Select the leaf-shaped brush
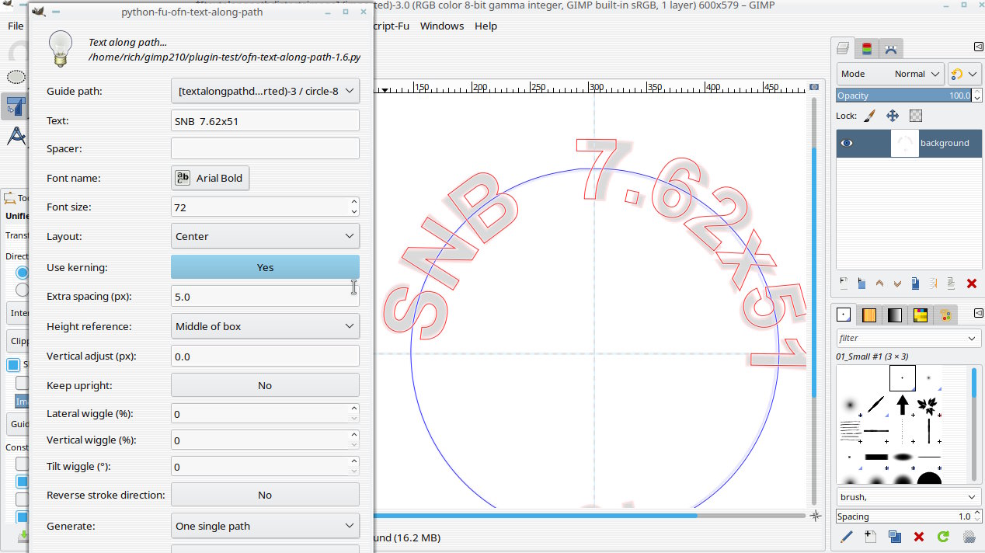This screenshot has height=553, width=985. 927,405
